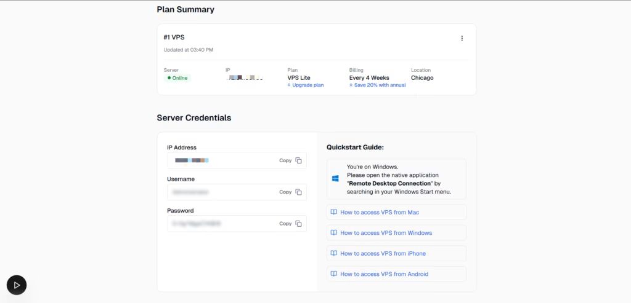631x303 pixels.
Task: Click the copy icon beside Password
Action: 298,224
